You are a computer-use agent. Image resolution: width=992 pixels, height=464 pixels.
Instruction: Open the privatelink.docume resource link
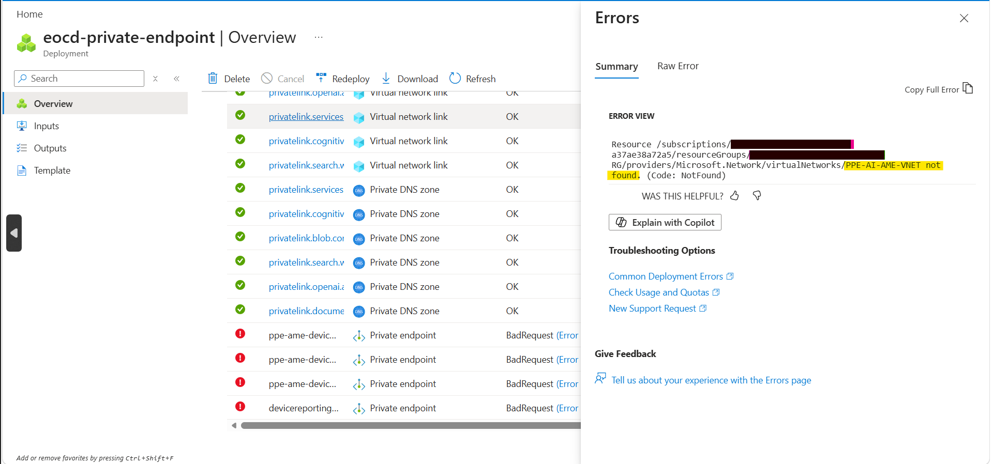[306, 311]
